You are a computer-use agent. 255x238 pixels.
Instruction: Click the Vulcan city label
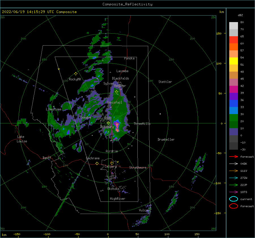click(144, 210)
